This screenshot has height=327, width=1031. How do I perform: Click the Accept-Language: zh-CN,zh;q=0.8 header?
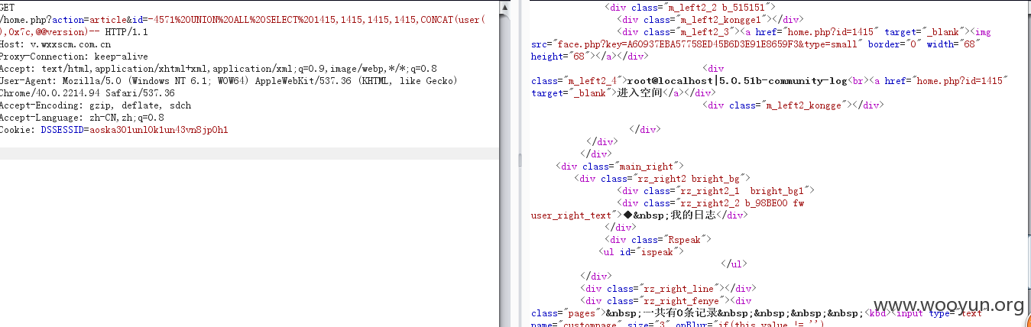pos(82,118)
